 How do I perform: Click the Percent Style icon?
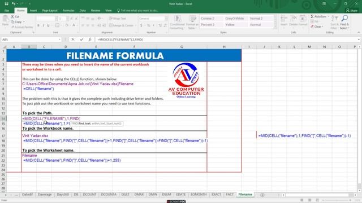click(148, 25)
